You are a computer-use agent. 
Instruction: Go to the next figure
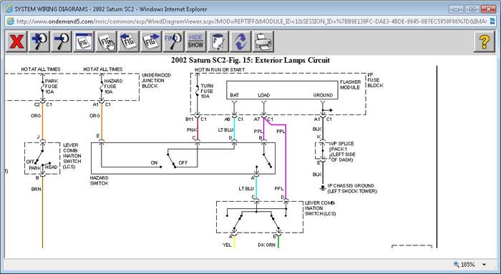151,41
